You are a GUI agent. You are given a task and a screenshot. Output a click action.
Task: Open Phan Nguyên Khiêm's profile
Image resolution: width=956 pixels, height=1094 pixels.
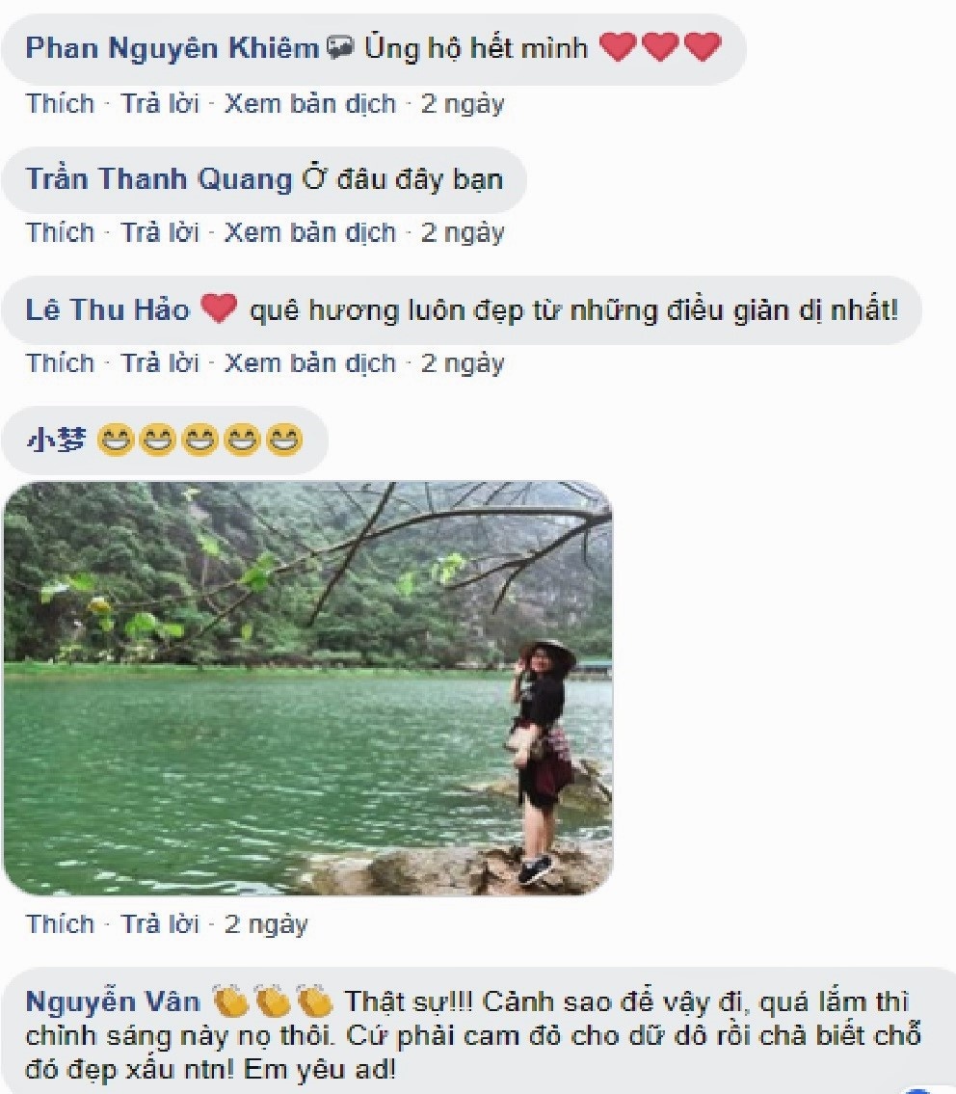coord(172,48)
